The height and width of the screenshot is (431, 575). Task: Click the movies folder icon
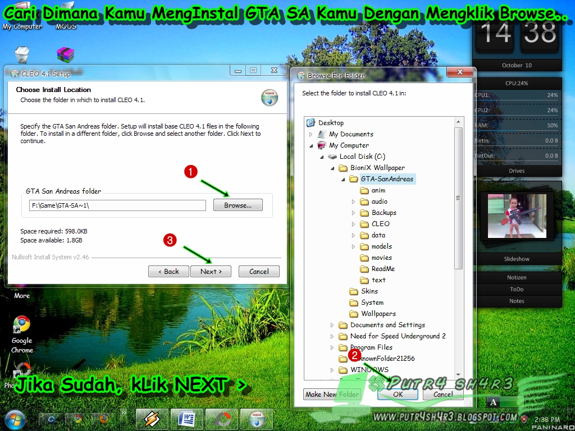[x=364, y=258]
